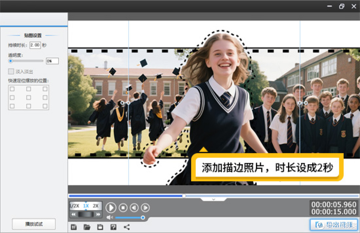Stop video playback with square button
The width and height of the screenshot is (360, 233).
[123, 208]
